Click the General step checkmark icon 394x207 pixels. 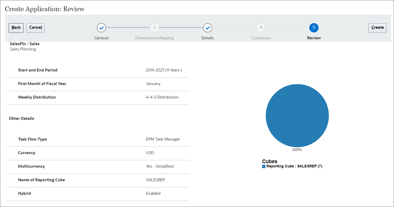(101, 28)
